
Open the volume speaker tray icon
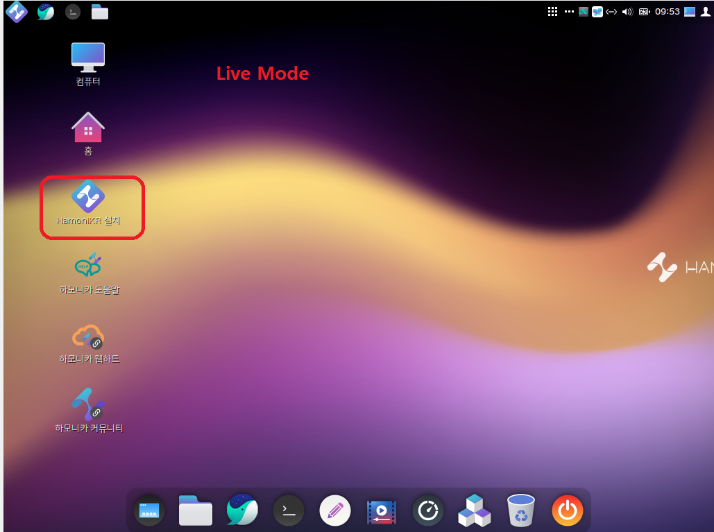tap(627, 12)
